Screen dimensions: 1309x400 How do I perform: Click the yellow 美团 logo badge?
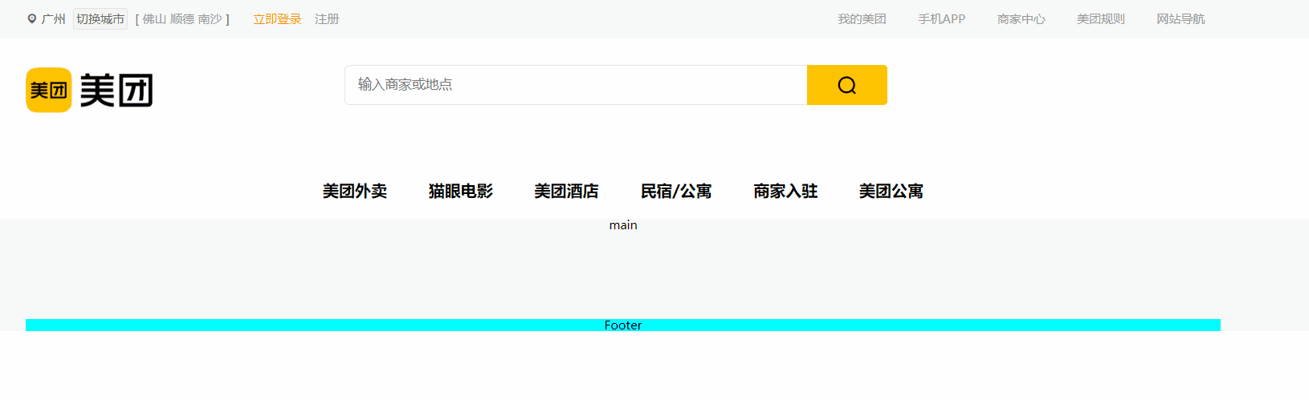click(x=49, y=90)
